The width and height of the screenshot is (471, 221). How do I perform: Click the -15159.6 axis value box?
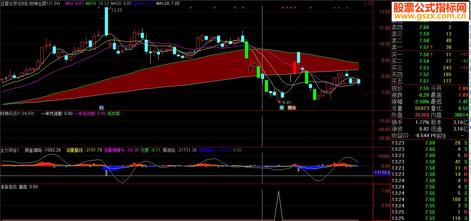[x=382, y=172]
